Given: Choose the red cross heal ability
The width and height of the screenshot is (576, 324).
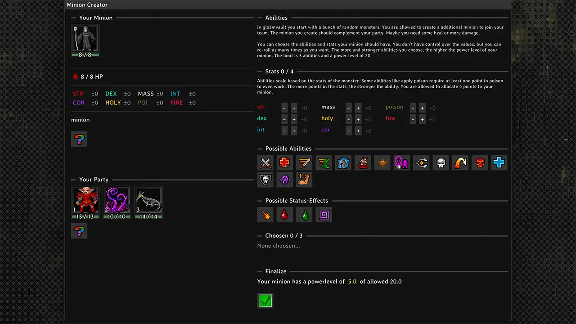Looking at the screenshot, I should [x=284, y=162].
